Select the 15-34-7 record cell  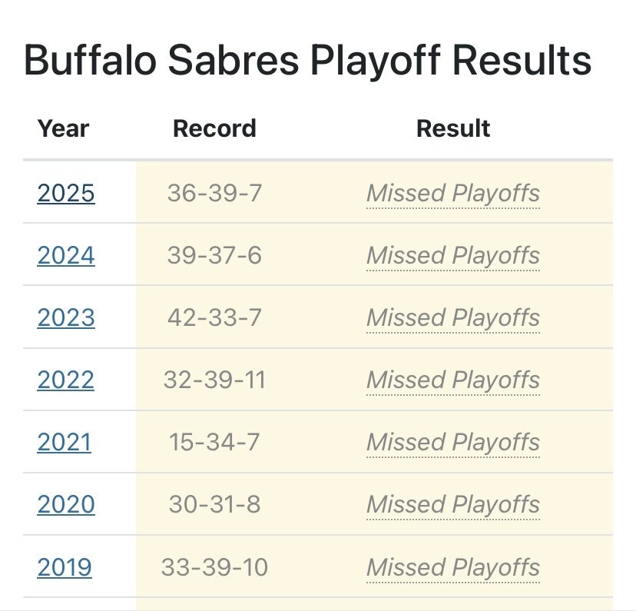click(x=214, y=442)
